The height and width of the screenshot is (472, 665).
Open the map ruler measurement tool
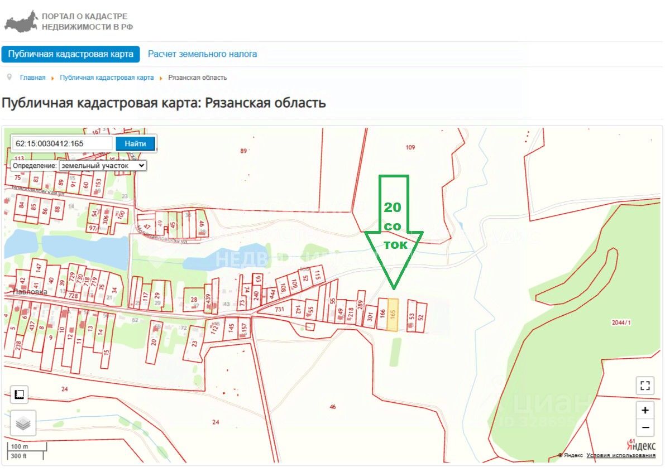[19, 394]
